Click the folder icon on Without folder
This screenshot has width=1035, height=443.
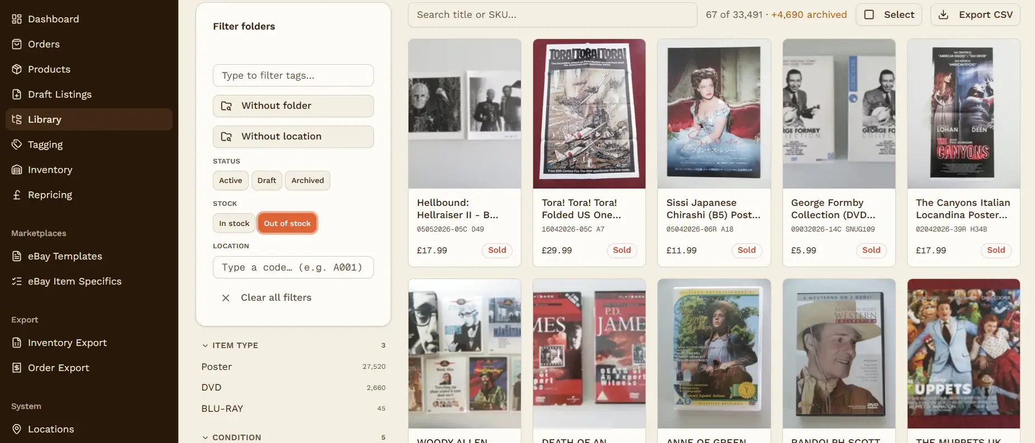[226, 106]
